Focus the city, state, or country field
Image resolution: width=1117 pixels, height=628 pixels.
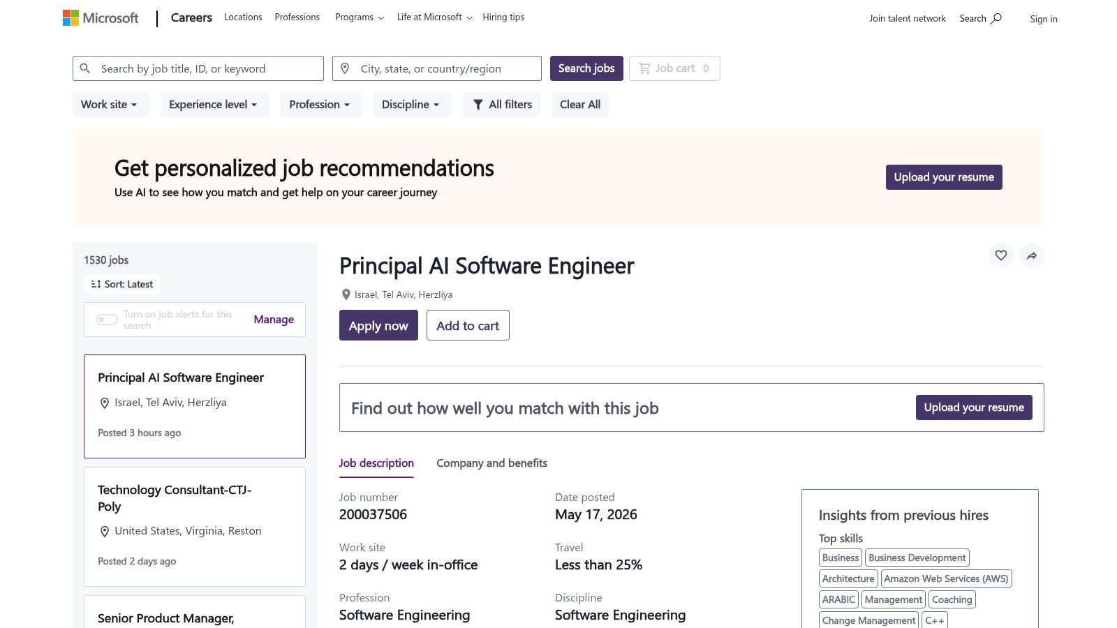tap(437, 68)
